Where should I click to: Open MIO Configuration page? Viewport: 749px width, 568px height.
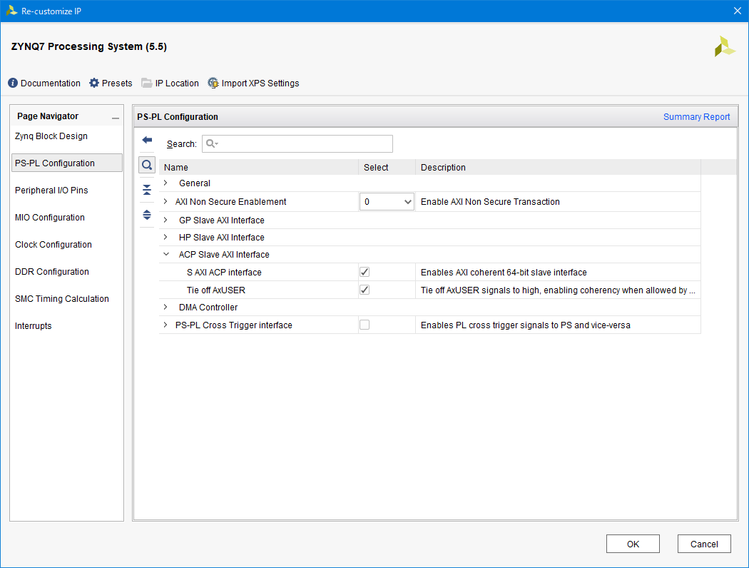tap(50, 218)
